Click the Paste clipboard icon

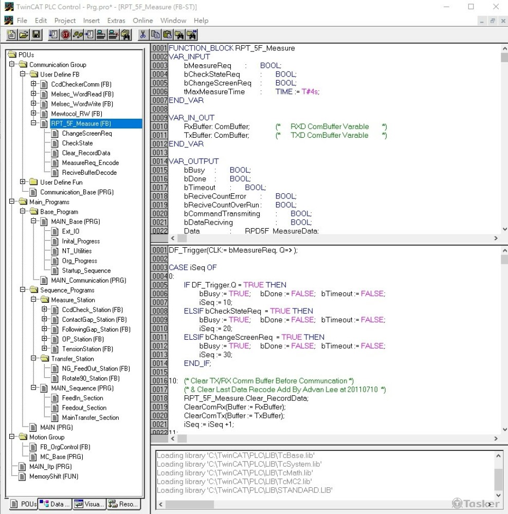coord(167,35)
